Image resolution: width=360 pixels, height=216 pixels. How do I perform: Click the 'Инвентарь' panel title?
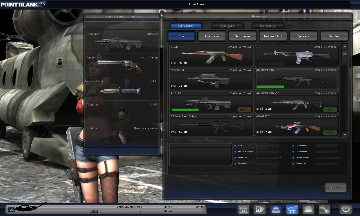coord(259,16)
